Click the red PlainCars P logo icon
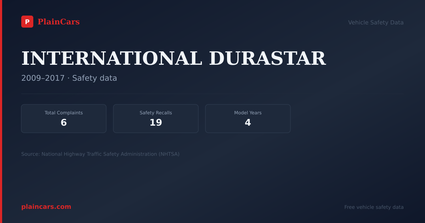425x223 pixels. click(x=27, y=22)
